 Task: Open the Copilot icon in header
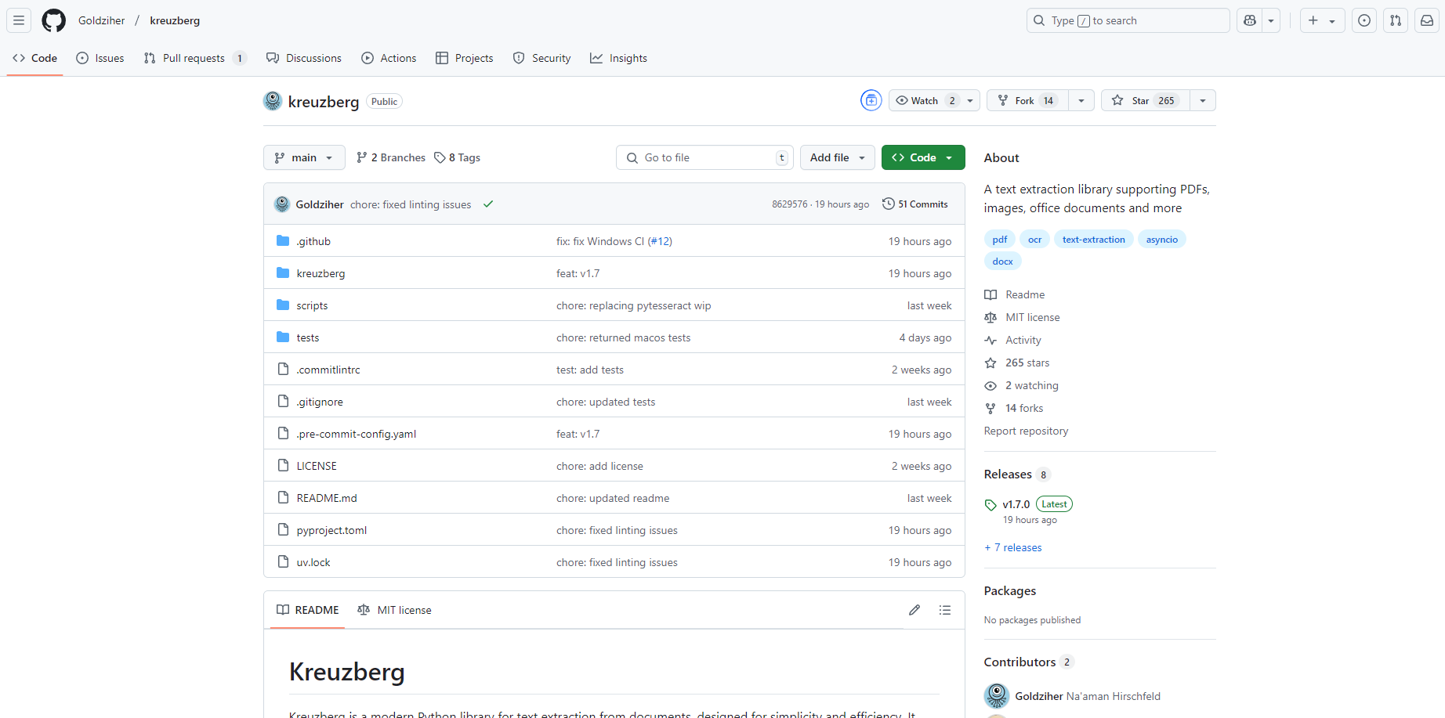(1250, 20)
